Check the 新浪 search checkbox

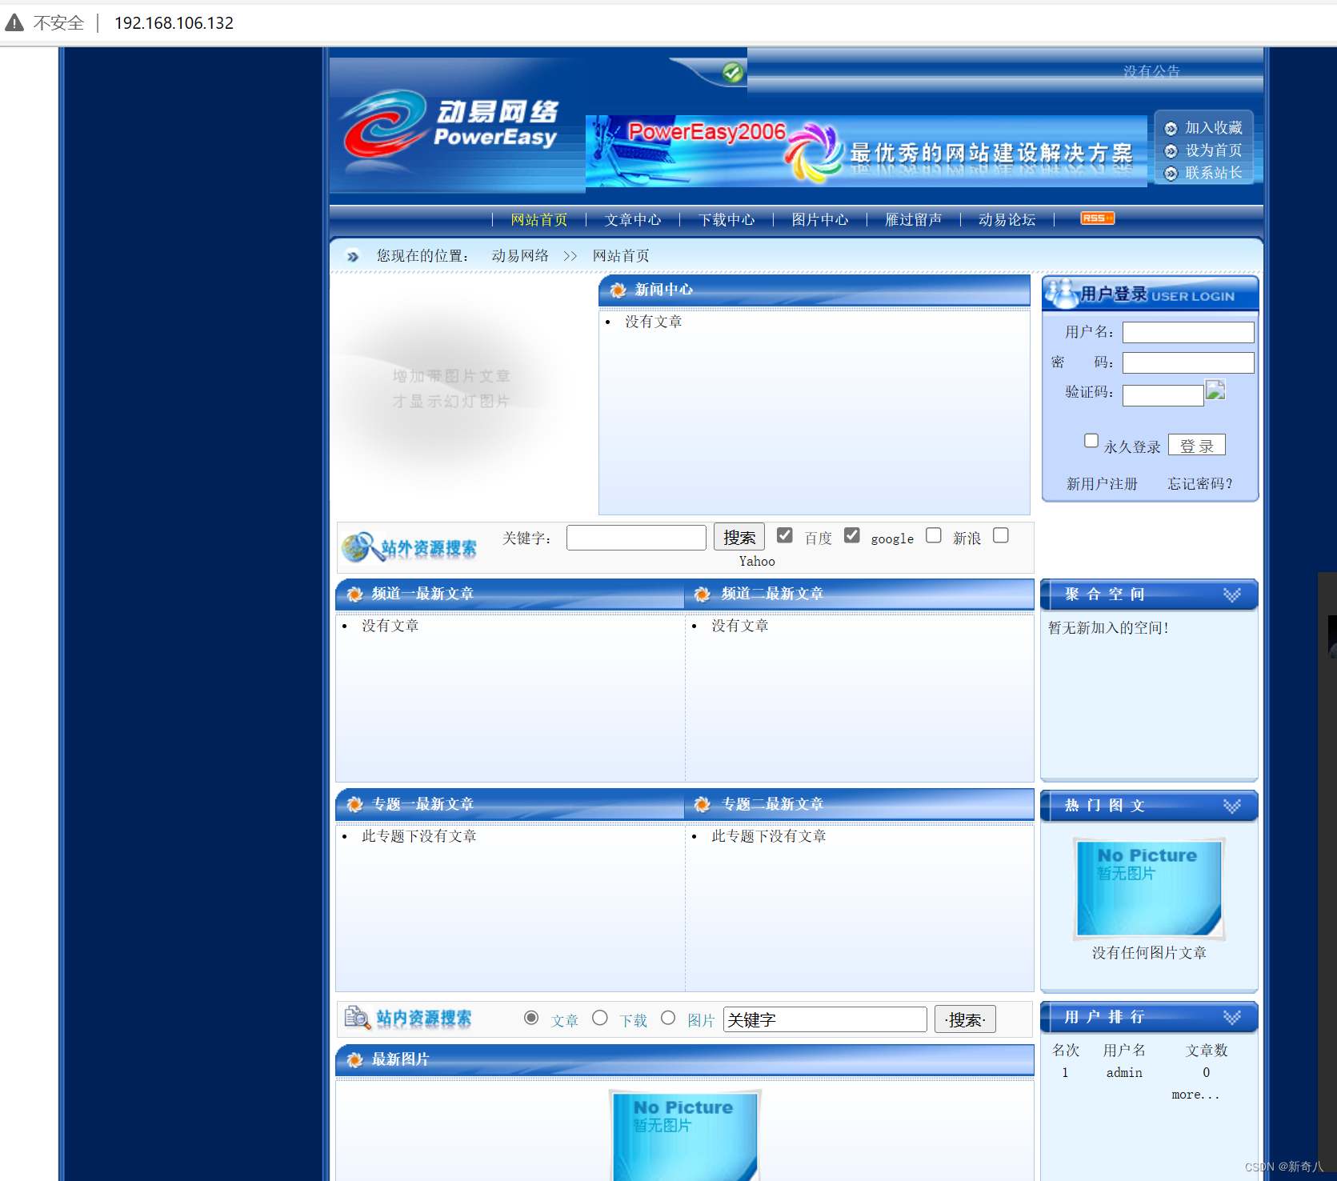coord(934,535)
